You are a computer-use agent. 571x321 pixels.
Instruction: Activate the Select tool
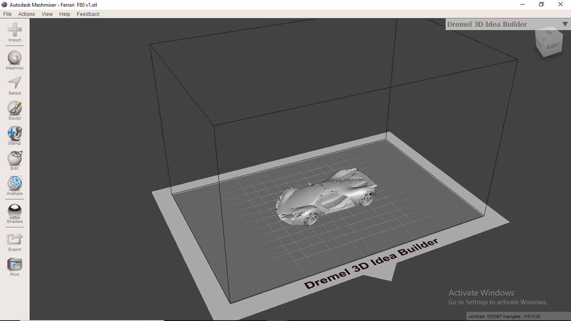[x=15, y=83]
